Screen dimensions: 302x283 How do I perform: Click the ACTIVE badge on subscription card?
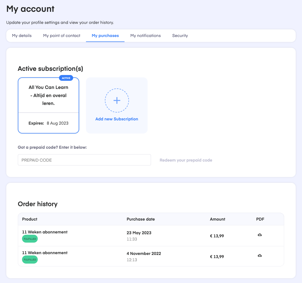pyautogui.click(x=66, y=78)
